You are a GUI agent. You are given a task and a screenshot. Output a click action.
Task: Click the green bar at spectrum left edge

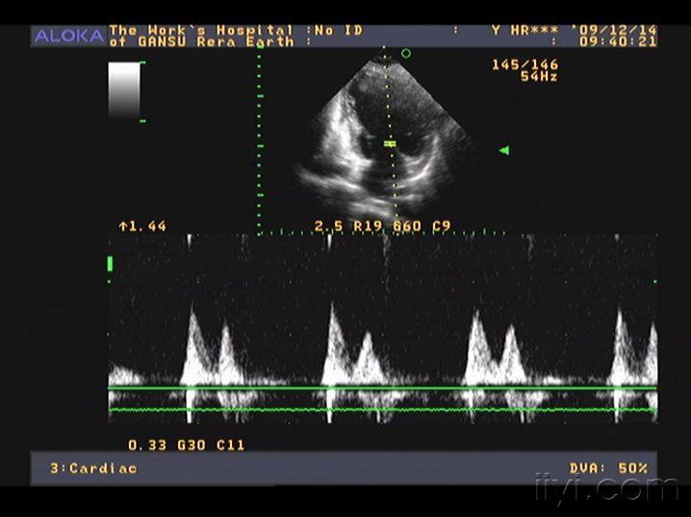pyautogui.click(x=110, y=264)
